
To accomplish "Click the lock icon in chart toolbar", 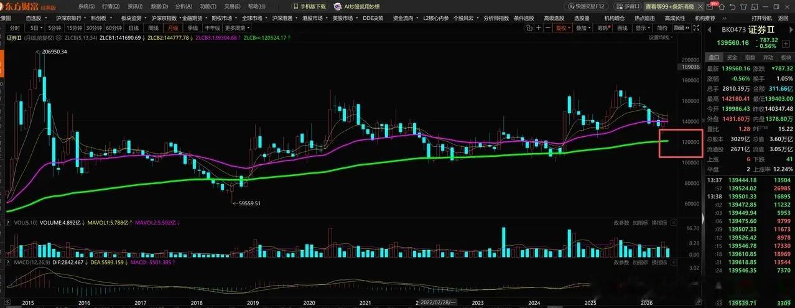I will [529, 28].
